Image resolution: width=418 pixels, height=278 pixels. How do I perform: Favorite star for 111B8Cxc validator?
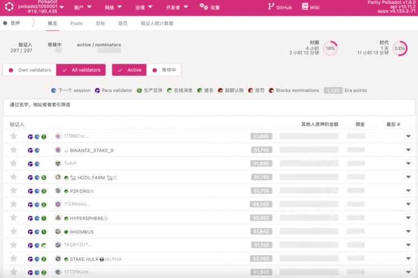click(x=13, y=136)
